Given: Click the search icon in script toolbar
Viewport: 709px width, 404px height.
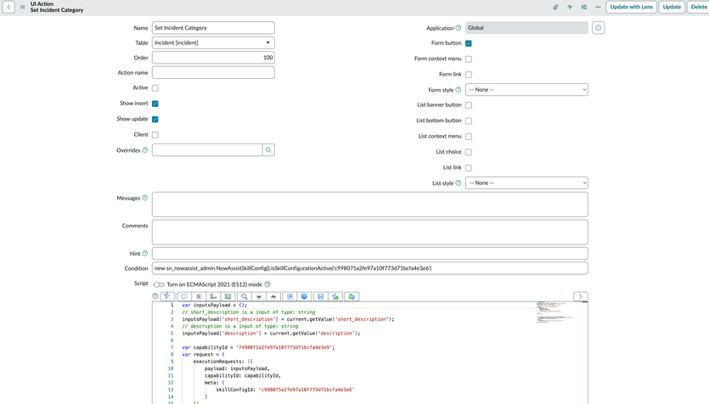Looking at the screenshot, I should tap(244, 297).
